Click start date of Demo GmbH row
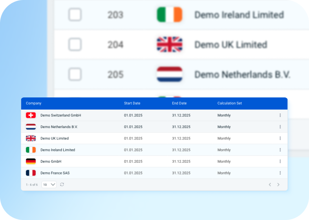Image resolution: width=309 pixels, height=220 pixels. pyautogui.click(x=133, y=161)
